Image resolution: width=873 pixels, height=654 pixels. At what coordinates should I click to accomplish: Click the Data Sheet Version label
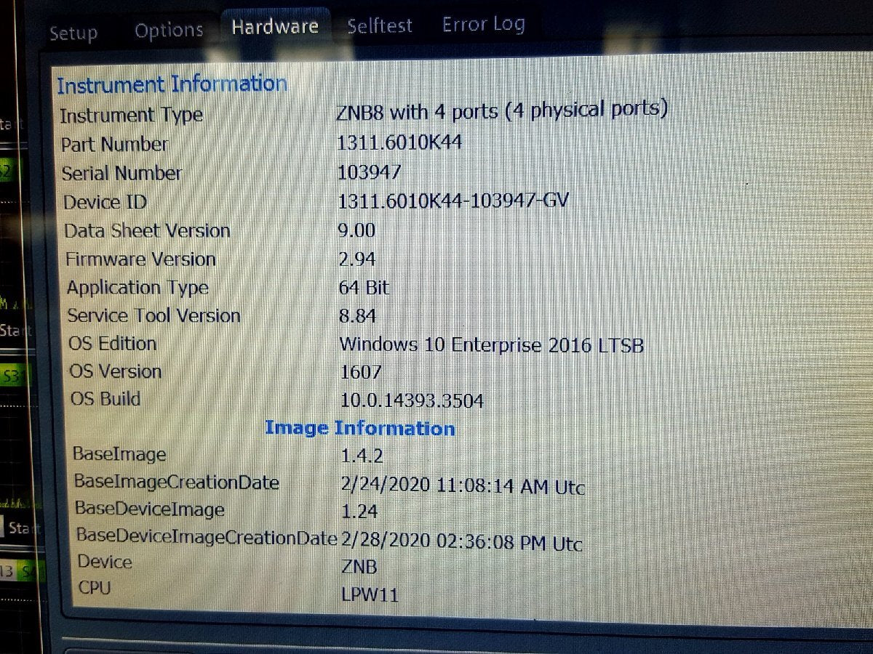click(x=147, y=231)
